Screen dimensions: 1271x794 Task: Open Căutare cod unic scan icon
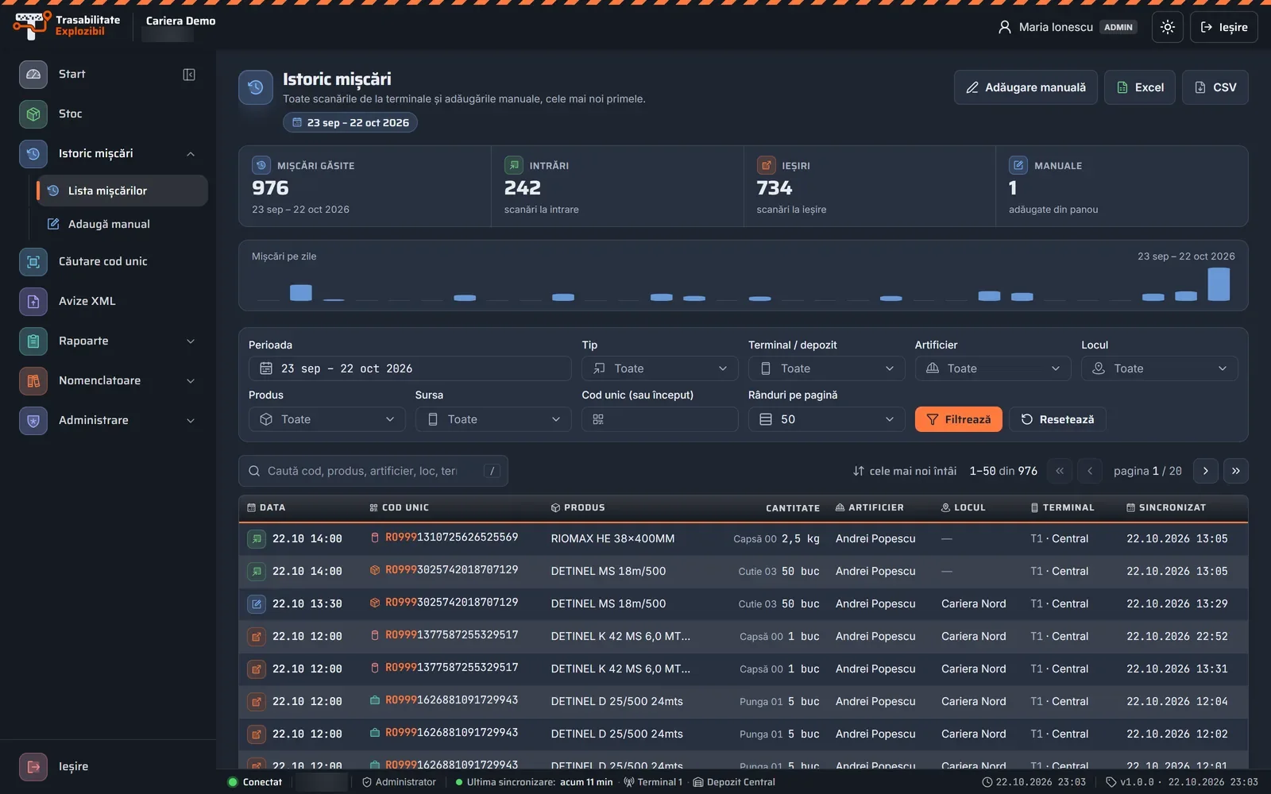(33, 262)
